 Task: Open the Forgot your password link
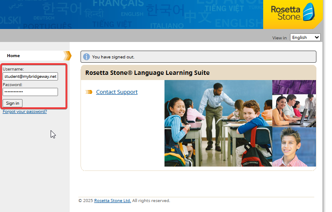coord(25,112)
